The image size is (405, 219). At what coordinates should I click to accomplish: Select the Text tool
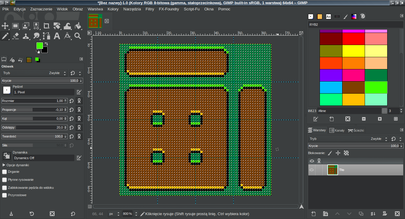coord(57,36)
